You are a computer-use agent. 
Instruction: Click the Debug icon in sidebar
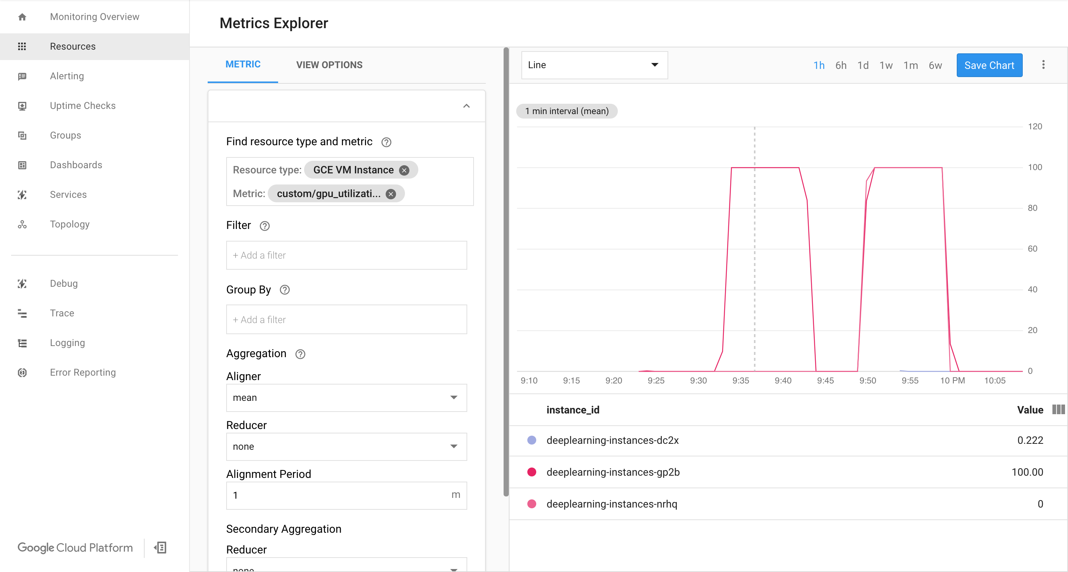click(x=22, y=283)
